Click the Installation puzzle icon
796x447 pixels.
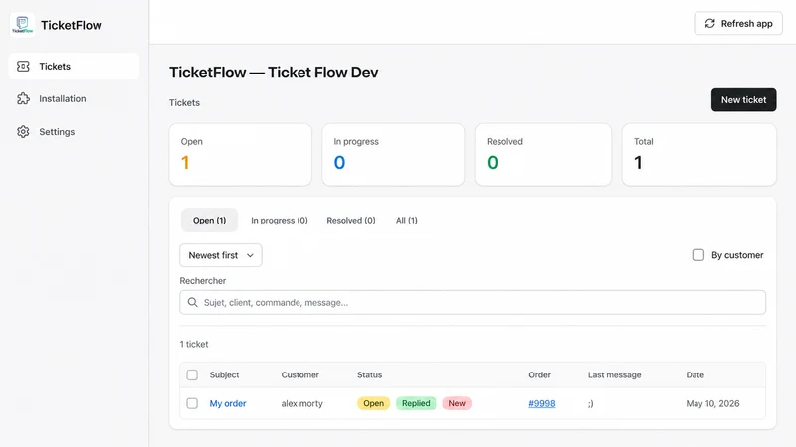(x=23, y=98)
